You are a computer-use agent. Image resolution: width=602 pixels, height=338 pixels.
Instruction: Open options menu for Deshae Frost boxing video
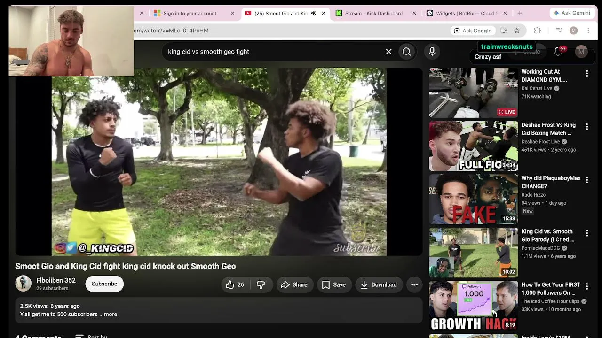tap(587, 127)
